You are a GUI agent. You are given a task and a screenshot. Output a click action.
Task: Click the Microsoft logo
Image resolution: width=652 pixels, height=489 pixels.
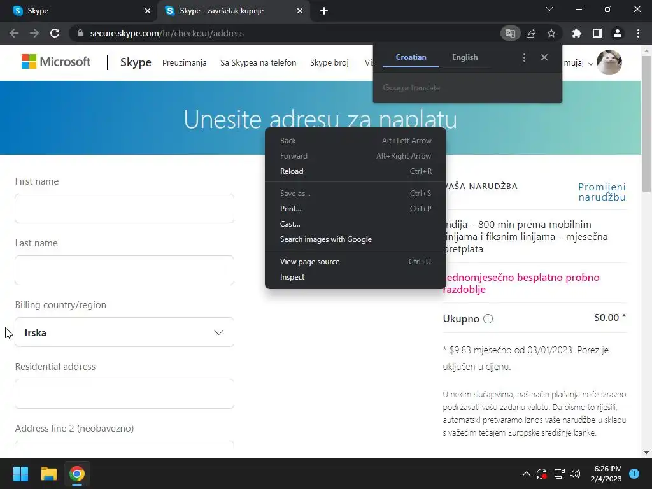pyautogui.click(x=56, y=62)
